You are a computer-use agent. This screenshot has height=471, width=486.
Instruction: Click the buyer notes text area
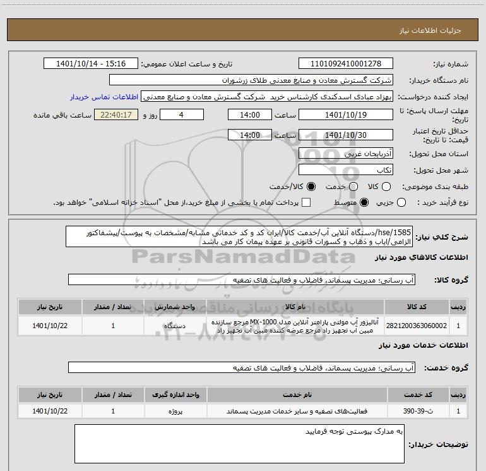tap(239, 444)
